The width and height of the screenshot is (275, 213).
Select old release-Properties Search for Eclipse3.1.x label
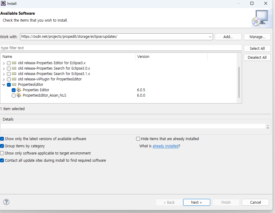54,74
